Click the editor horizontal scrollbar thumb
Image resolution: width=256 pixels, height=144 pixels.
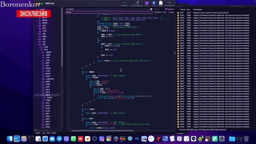point(102,131)
